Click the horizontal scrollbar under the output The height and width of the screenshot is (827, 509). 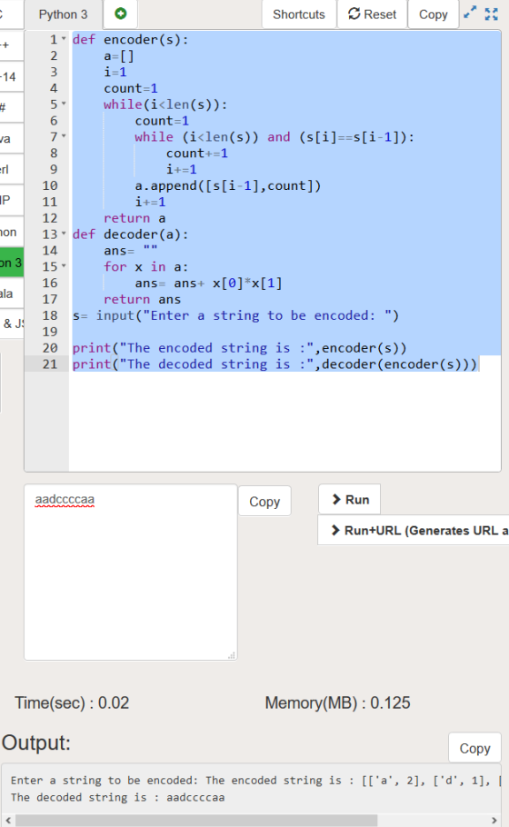[x=196, y=821]
